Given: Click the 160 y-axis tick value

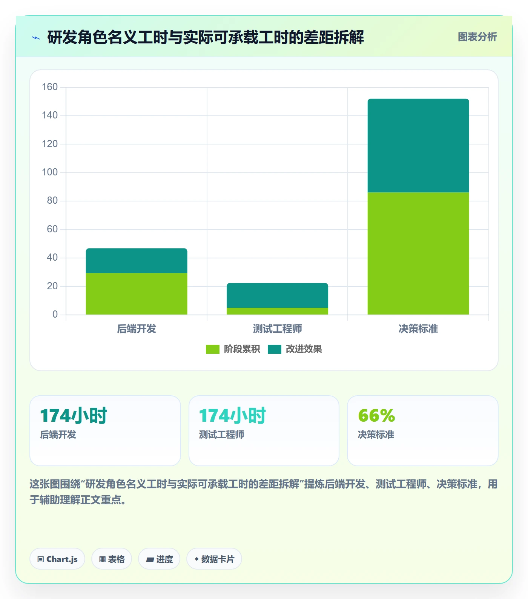Looking at the screenshot, I should point(50,87).
